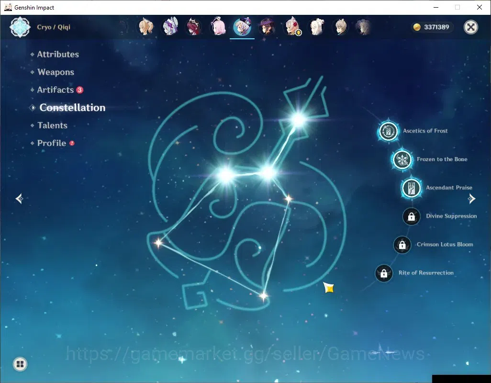Click the Rite of Resurrection label
This screenshot has height=383, width=491.
click(x=426, y=273)
